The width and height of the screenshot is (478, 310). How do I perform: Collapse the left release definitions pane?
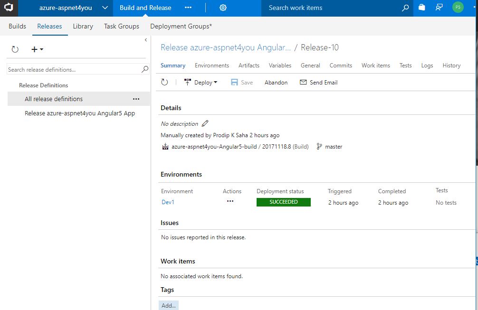(x=146, y=40)
